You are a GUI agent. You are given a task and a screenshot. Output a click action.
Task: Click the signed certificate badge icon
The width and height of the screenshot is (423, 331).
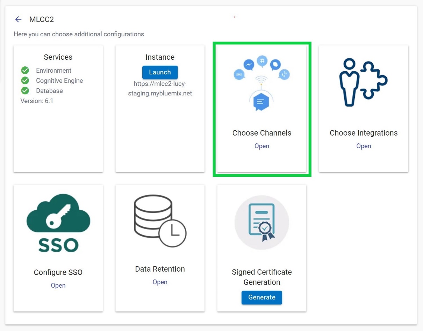261,223
